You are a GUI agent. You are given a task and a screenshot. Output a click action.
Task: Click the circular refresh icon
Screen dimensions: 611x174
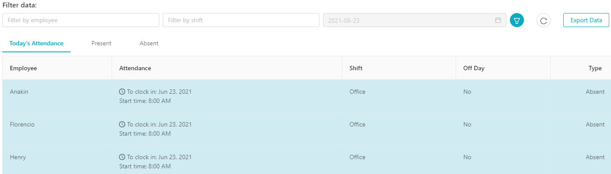[x=544, y=20]
